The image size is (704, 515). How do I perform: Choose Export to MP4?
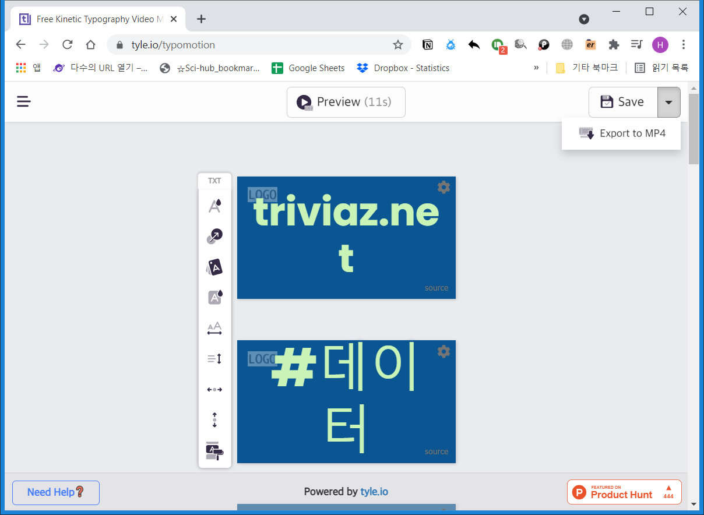click(621, 133)
